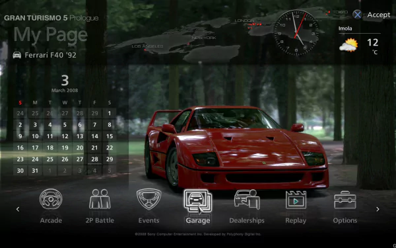
Task: Open the Events trophy icon
Action: coord(148,199)
